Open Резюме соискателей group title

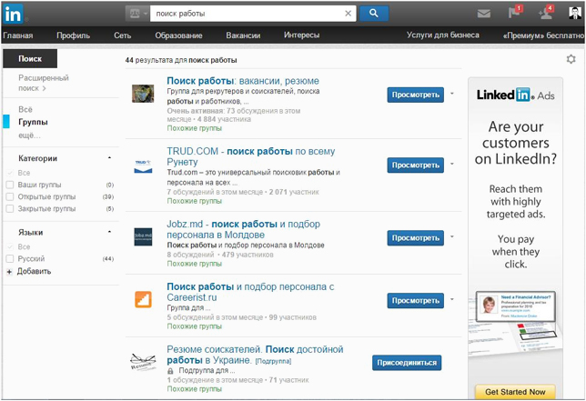pos(255,355)
